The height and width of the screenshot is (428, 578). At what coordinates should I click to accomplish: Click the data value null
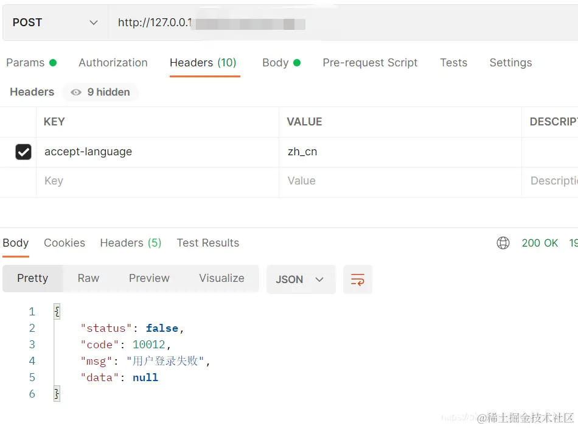point(145,378)
